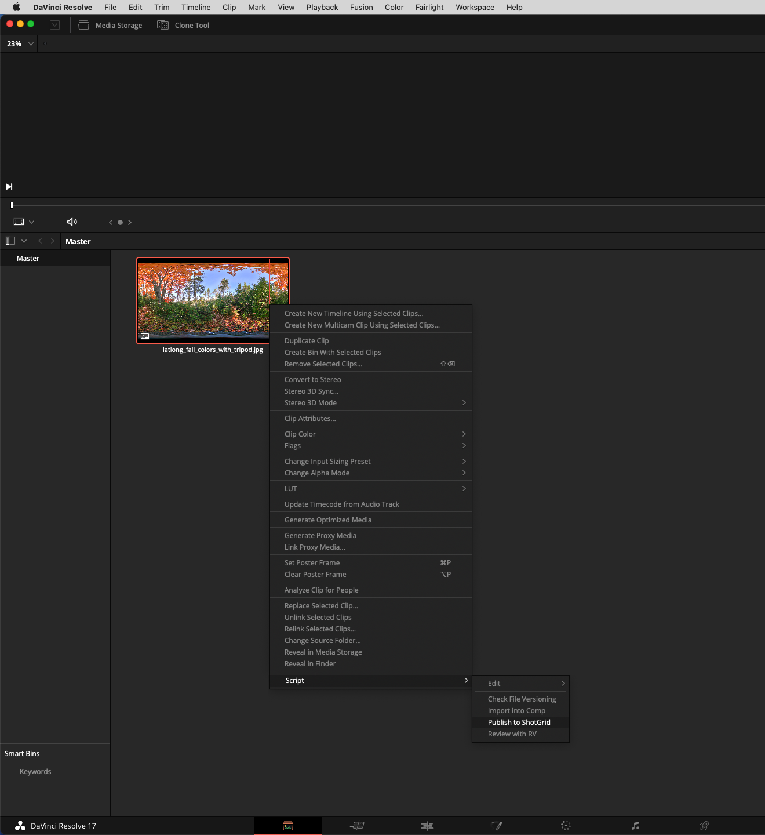Switch to the Color page icon
The width and height of the screenshot is (765, 835).
(566, 826)
